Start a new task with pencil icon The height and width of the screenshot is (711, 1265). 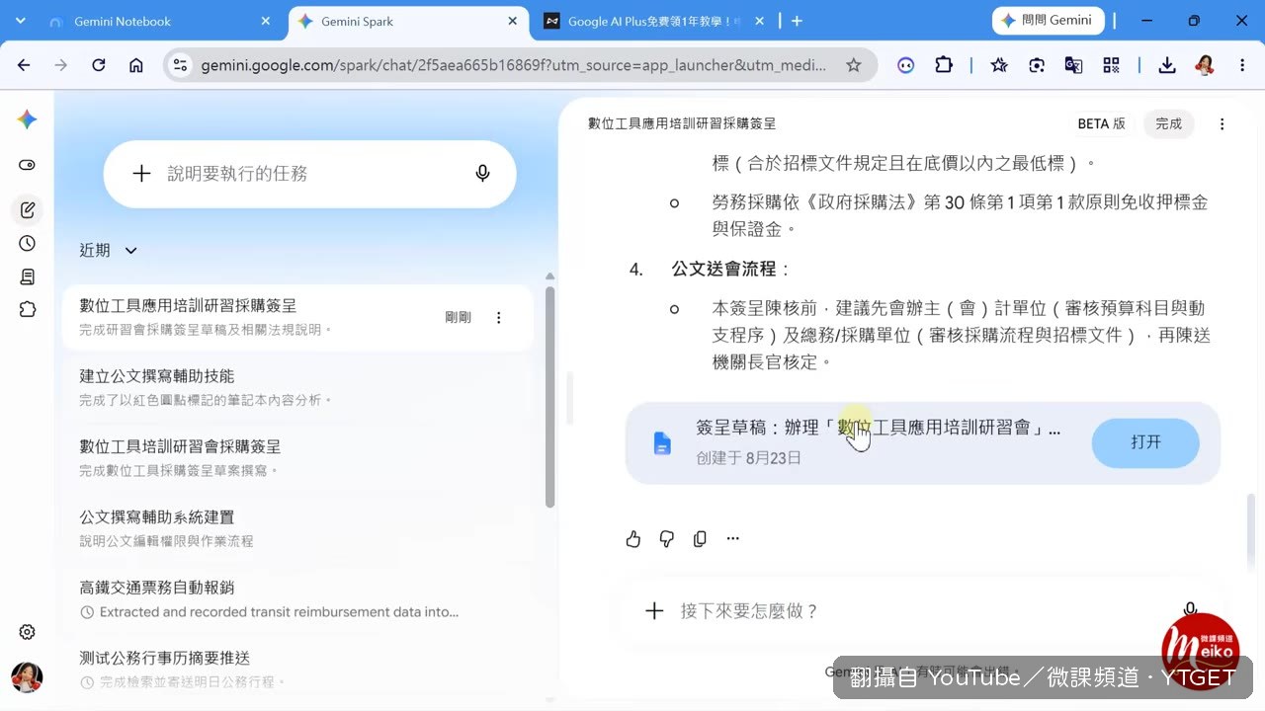[27, 209]
